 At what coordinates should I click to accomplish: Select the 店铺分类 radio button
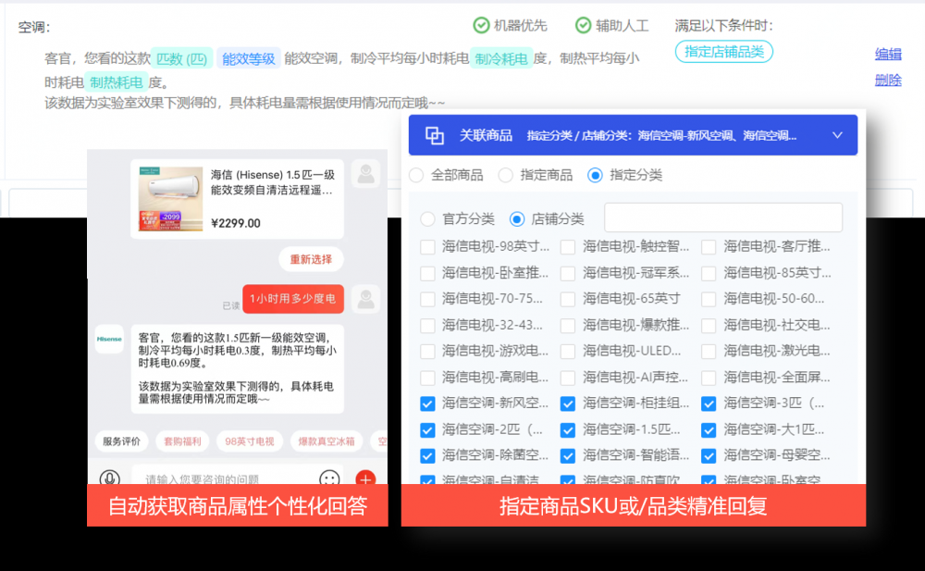tap(517, 219)
